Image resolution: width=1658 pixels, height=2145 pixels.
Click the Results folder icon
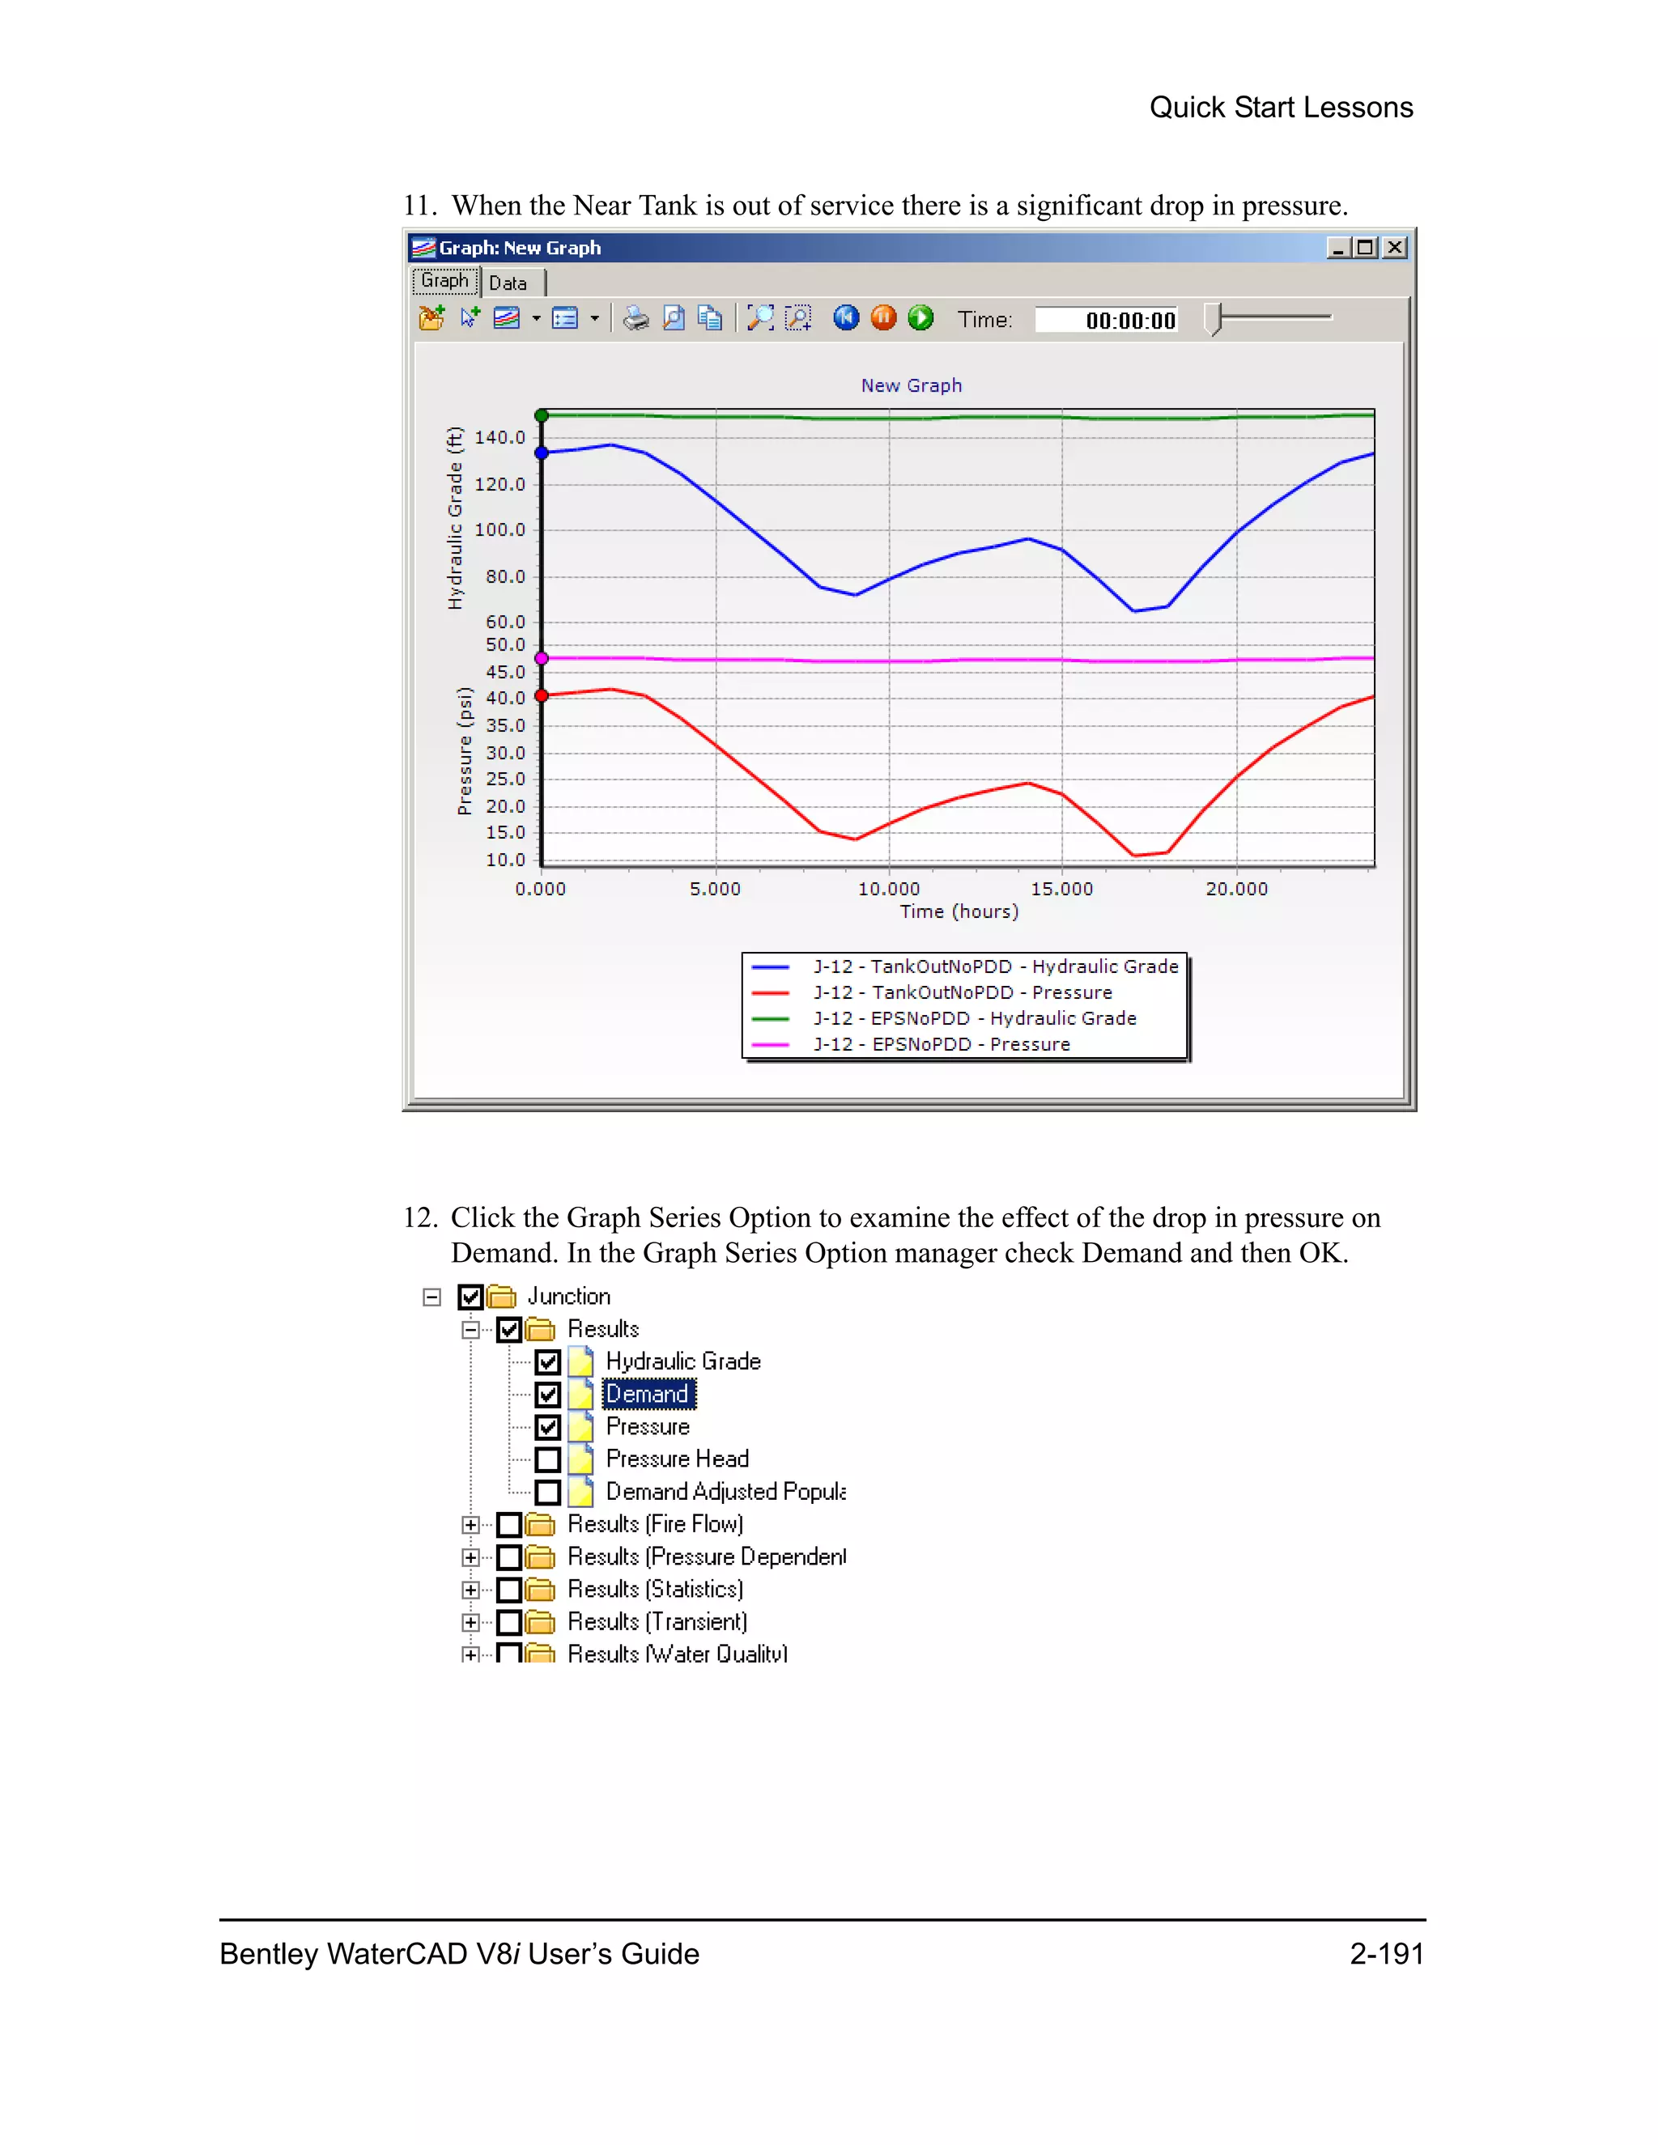coord(540,1330)
